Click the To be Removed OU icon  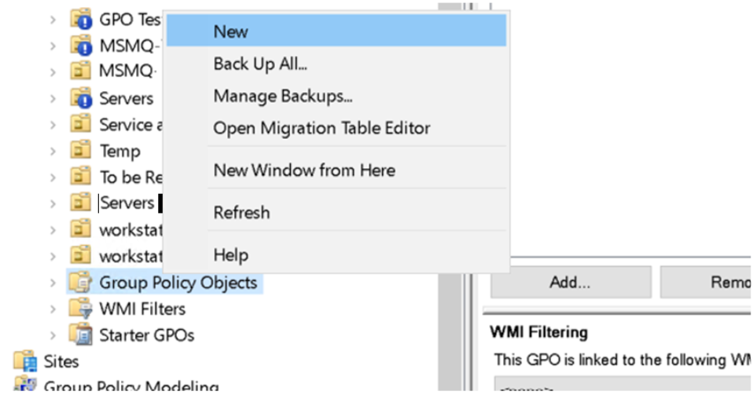pyautogui.click(x=80, y=177)
